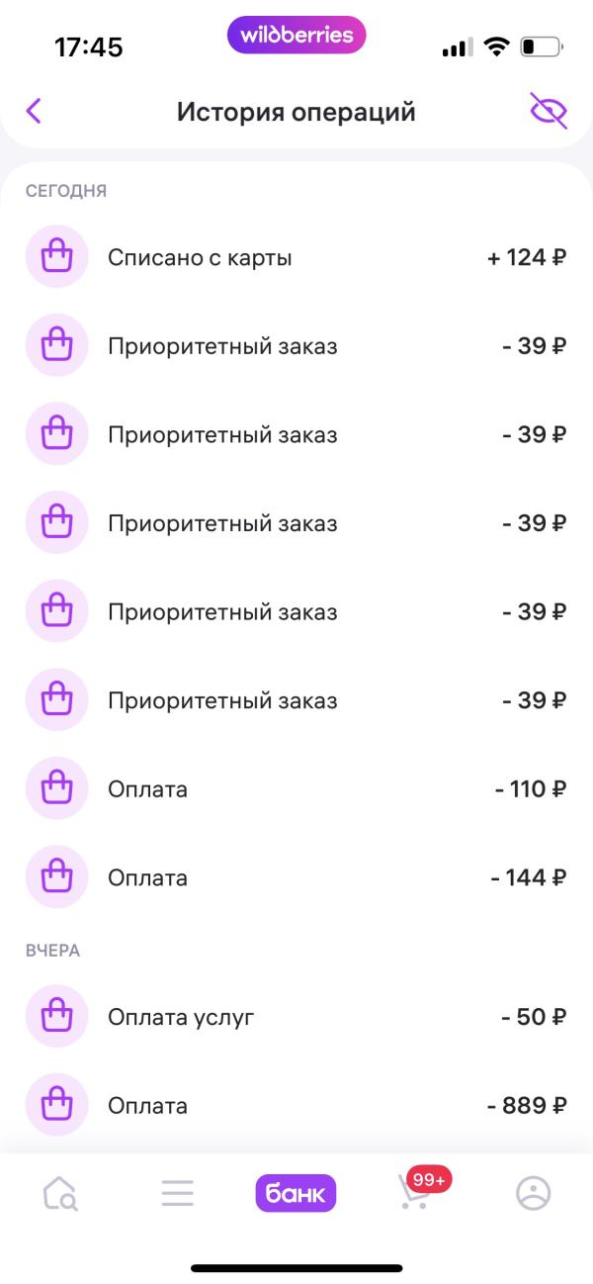Select the Оплата -144 ₽ transaction

pyautogui.click(x=296, y=877)
